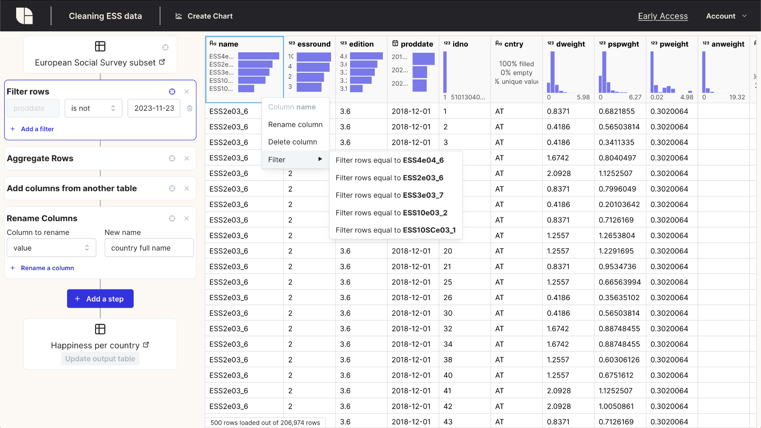Viewport: 761px width, 428px height.
Task: Open Filter submenu in context menu
Action: pyautogui.click(x=295, y=159)
